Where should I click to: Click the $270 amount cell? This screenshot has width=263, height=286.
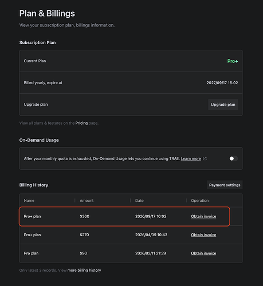(x=84, y=235)
